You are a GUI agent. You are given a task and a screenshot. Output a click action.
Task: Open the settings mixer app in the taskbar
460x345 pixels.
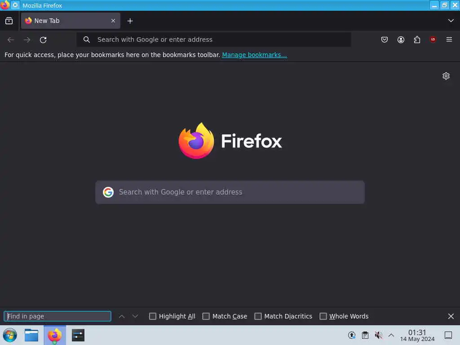[78, 335]
